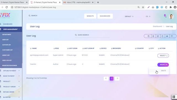Collapse the User Management menu
177x100 pixels.
11,29
